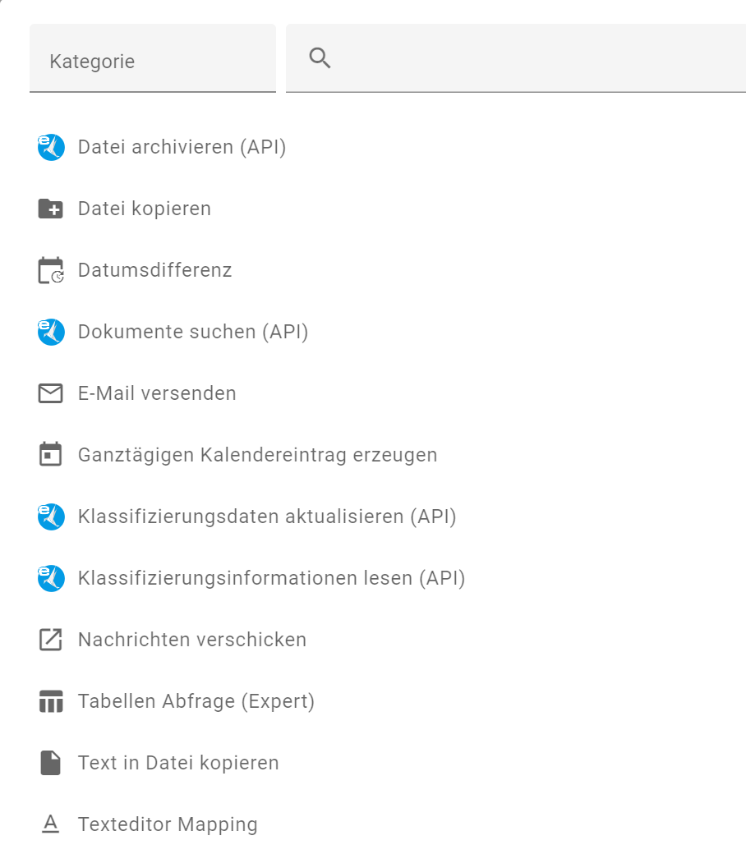This screenshot has width=746, height=854.
Task: Click the folder-plus icon for Datei kopieren
Action: tap(51, 209)
